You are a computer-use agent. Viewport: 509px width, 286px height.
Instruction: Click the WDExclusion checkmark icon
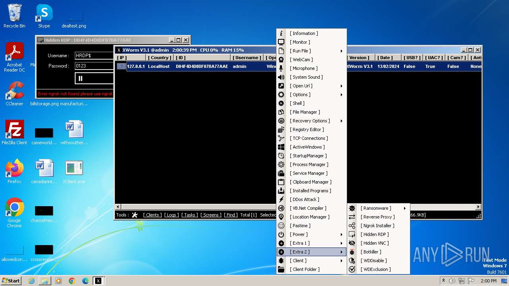352,269
